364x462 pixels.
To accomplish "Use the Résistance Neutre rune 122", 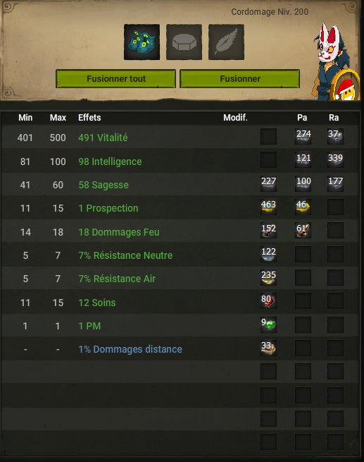I will click(268, 254).
